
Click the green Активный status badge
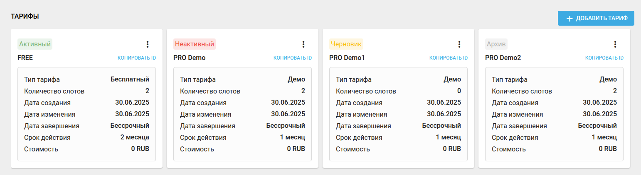35,44
